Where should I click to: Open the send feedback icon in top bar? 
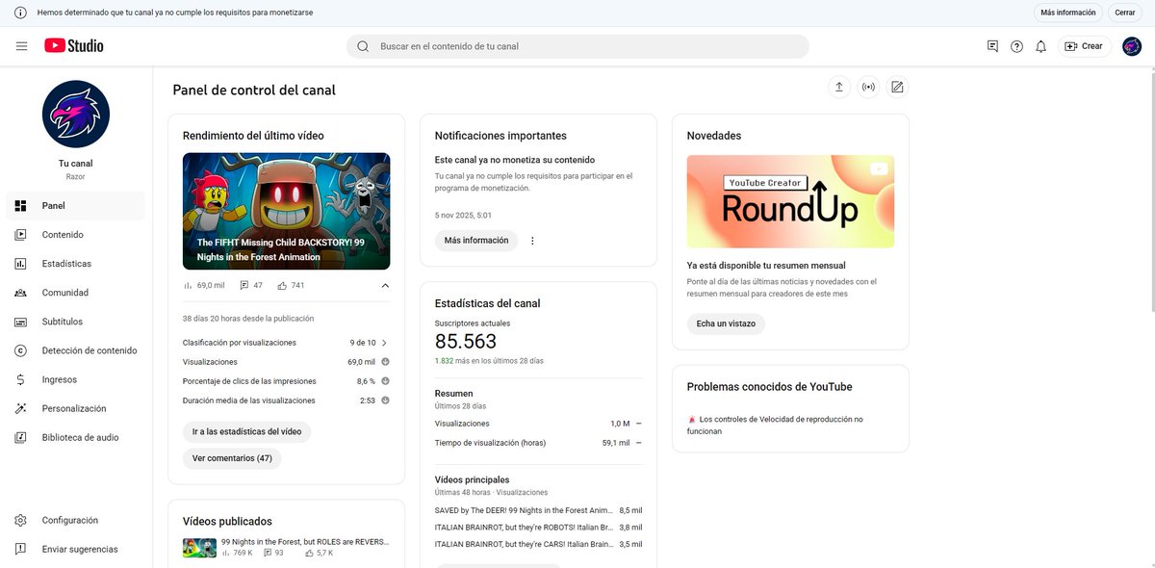(x=992, y=46)
